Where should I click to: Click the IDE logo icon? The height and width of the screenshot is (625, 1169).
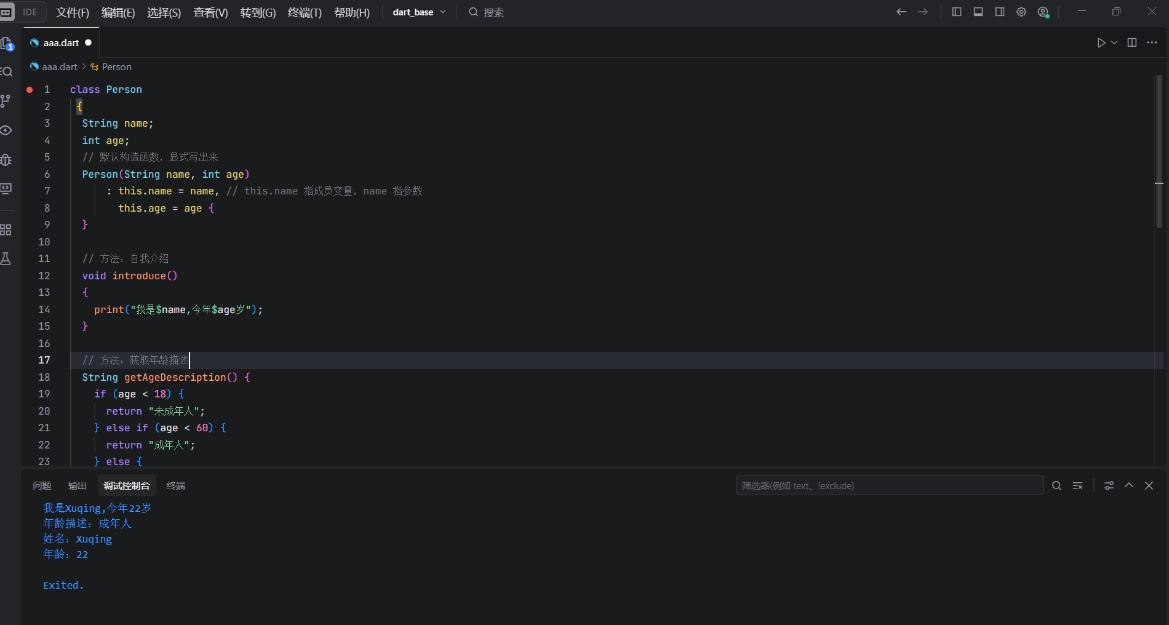[7, 12]
